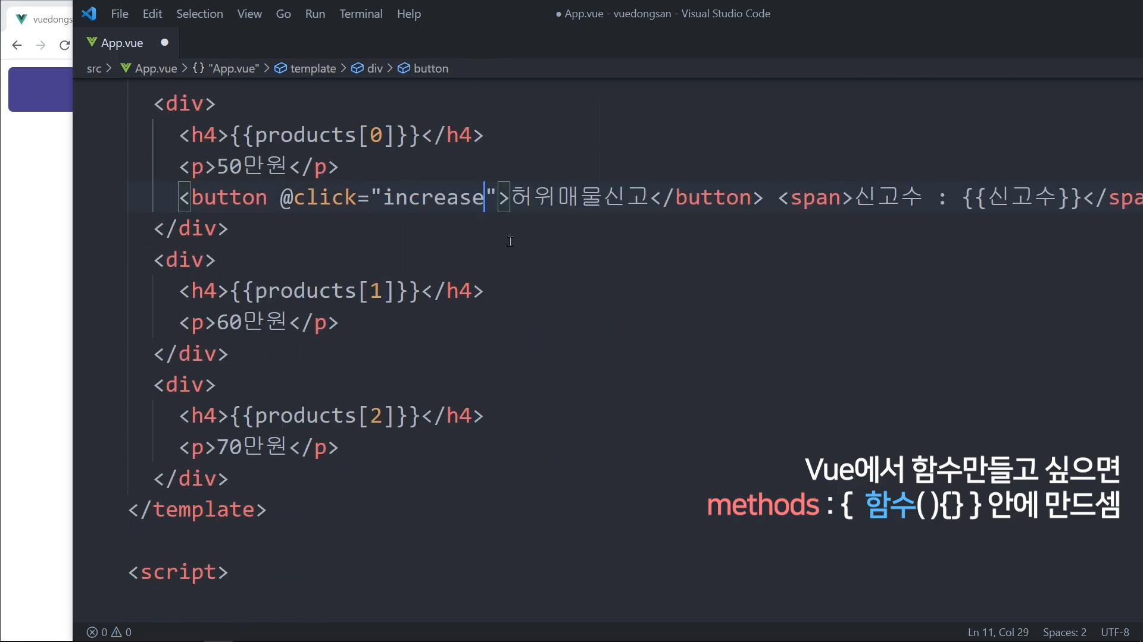Change indentation via Spaces: 2

click(x=1064, y=632)
